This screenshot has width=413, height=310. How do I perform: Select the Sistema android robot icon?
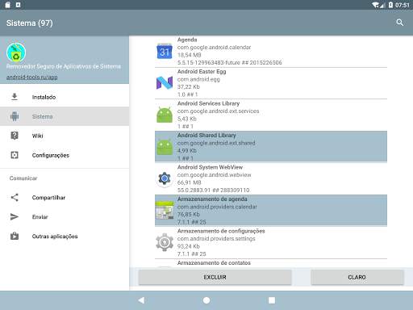[x=15, y=116]
